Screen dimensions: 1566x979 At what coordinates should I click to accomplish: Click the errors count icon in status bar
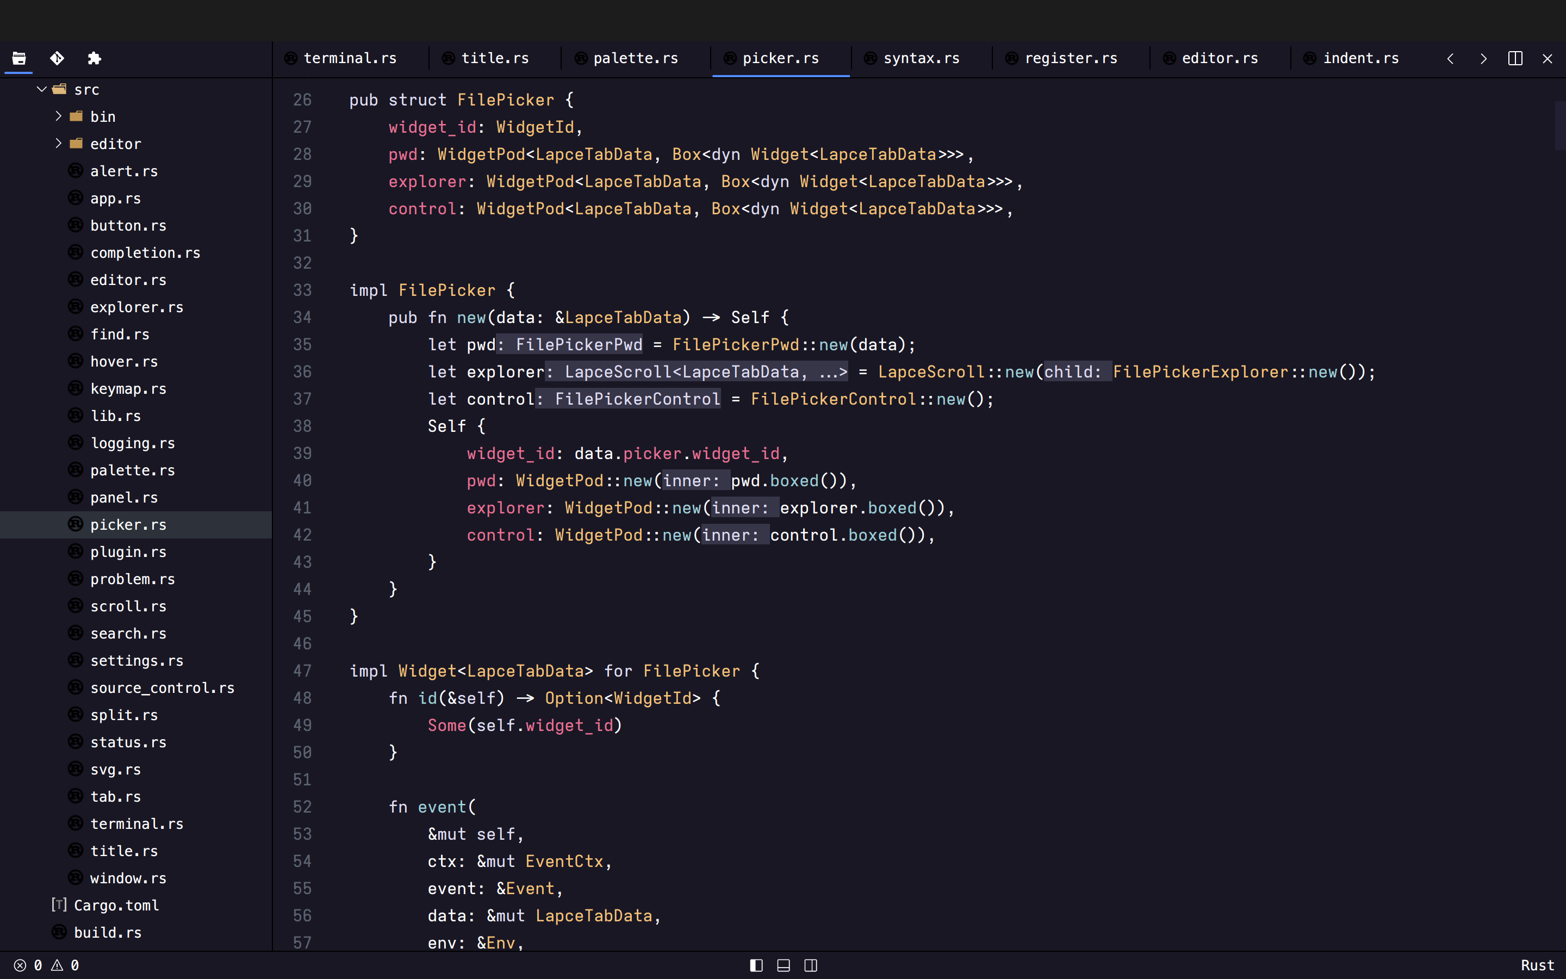20,965
